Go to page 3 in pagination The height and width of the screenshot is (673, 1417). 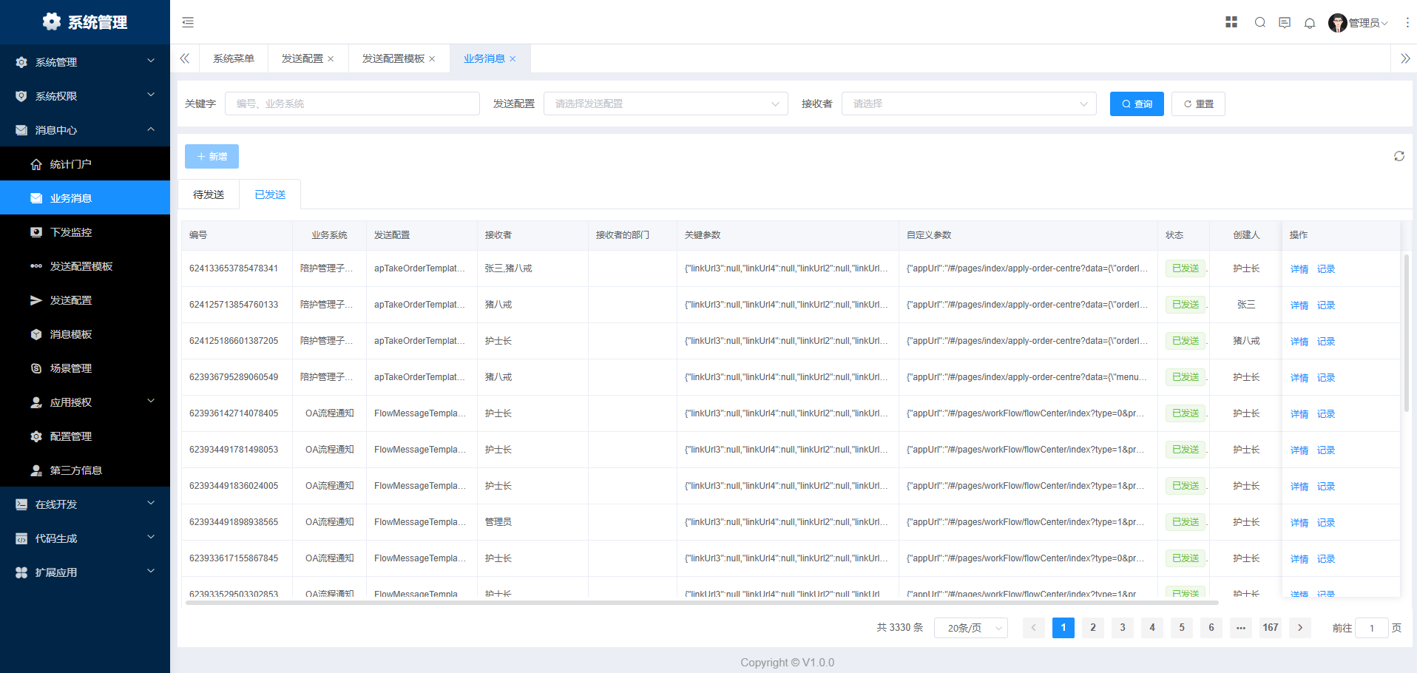(1122, 628)
